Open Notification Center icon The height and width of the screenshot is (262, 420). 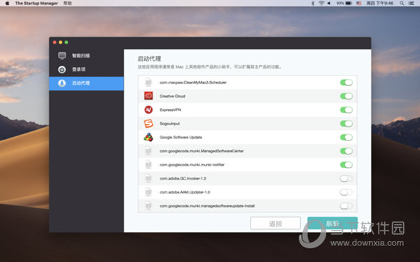coord(412,3)
